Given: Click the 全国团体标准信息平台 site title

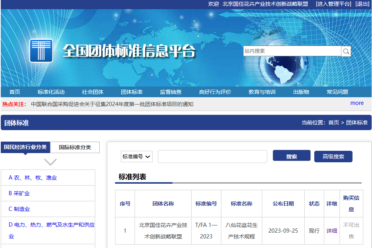Looking at the screenshot, I should (x=129, y=51).
